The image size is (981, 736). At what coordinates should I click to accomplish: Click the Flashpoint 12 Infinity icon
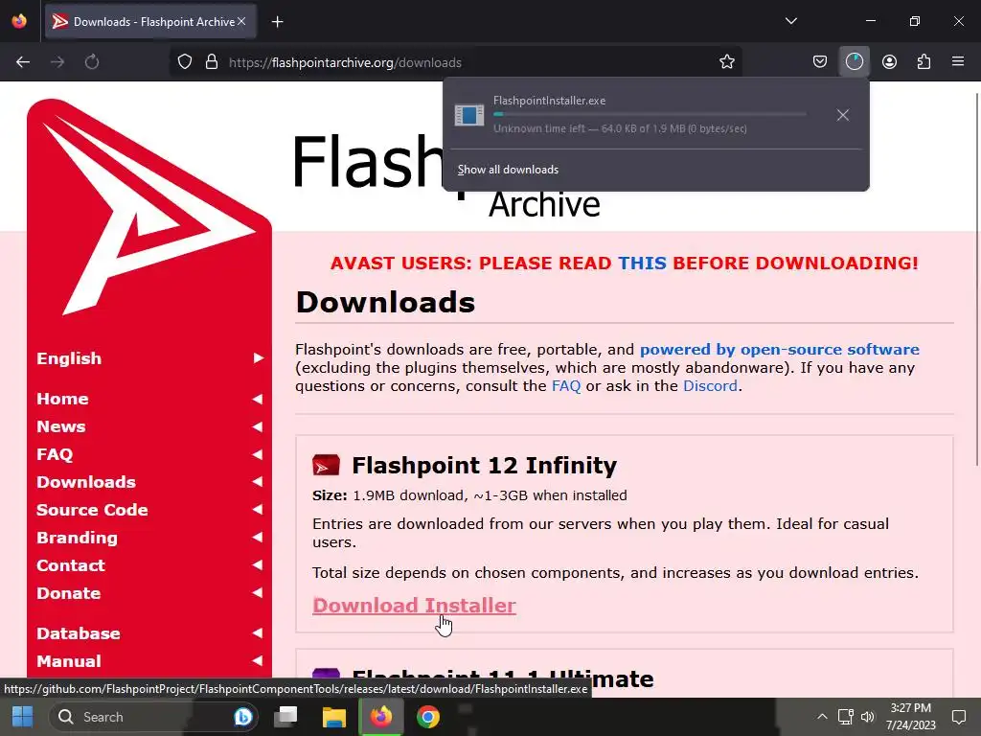[x=326, y=465]
